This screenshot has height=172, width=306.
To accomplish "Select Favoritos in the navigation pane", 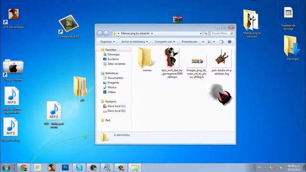I will coord(110,50).
